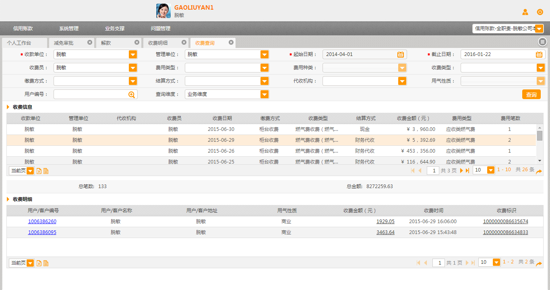Click the amount link 3463.64
The width and height of the screenshot is (550, 290).
pos(385,232)
